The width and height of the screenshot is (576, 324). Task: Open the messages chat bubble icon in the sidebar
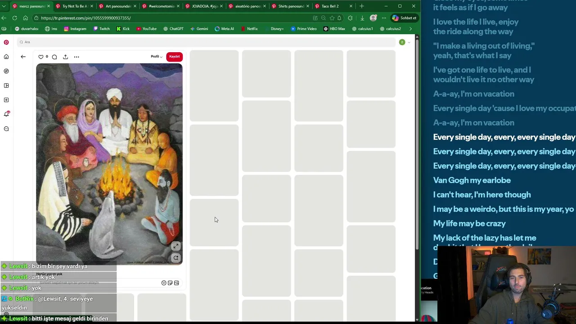point(6,129)
